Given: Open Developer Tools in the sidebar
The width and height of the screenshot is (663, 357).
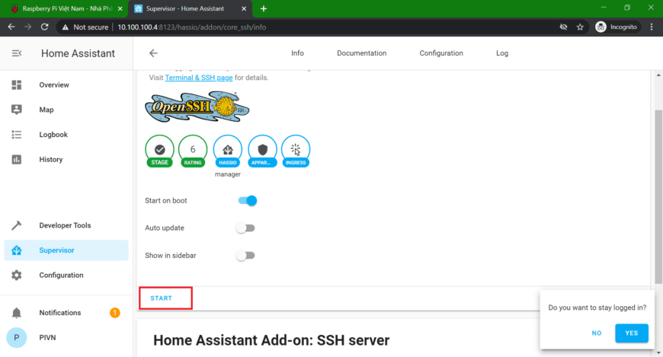Looking at the screenshot, I should pyautogui.click(x=65, y=225).
